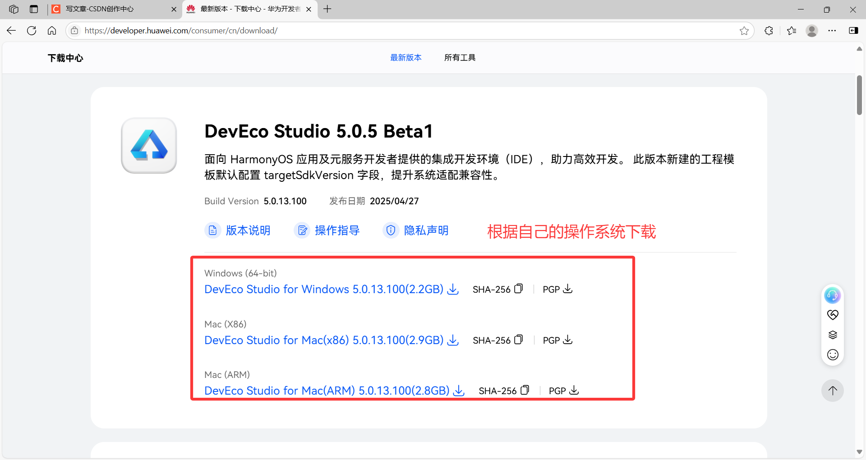Open Edge settings and more menu

click(x=832, y=31)
